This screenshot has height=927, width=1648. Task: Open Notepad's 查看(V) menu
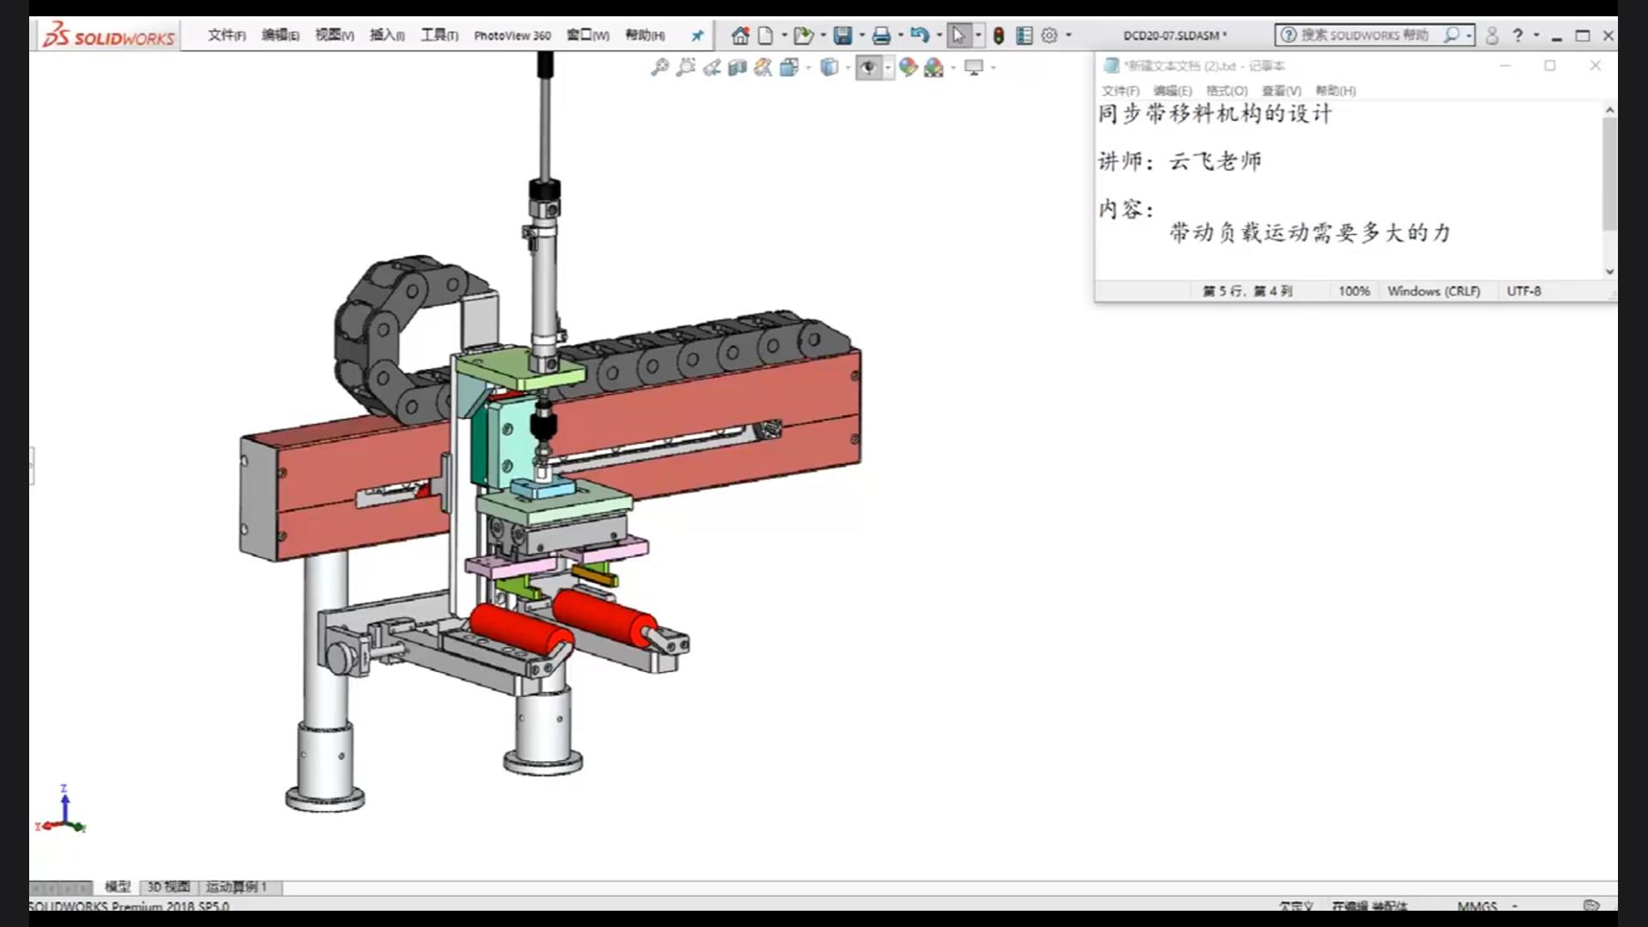pos(1281,91)
